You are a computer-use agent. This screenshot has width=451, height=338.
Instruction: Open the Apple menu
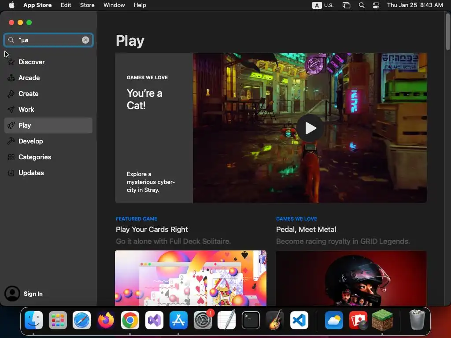pyautogui.click(x=11, y=5)
